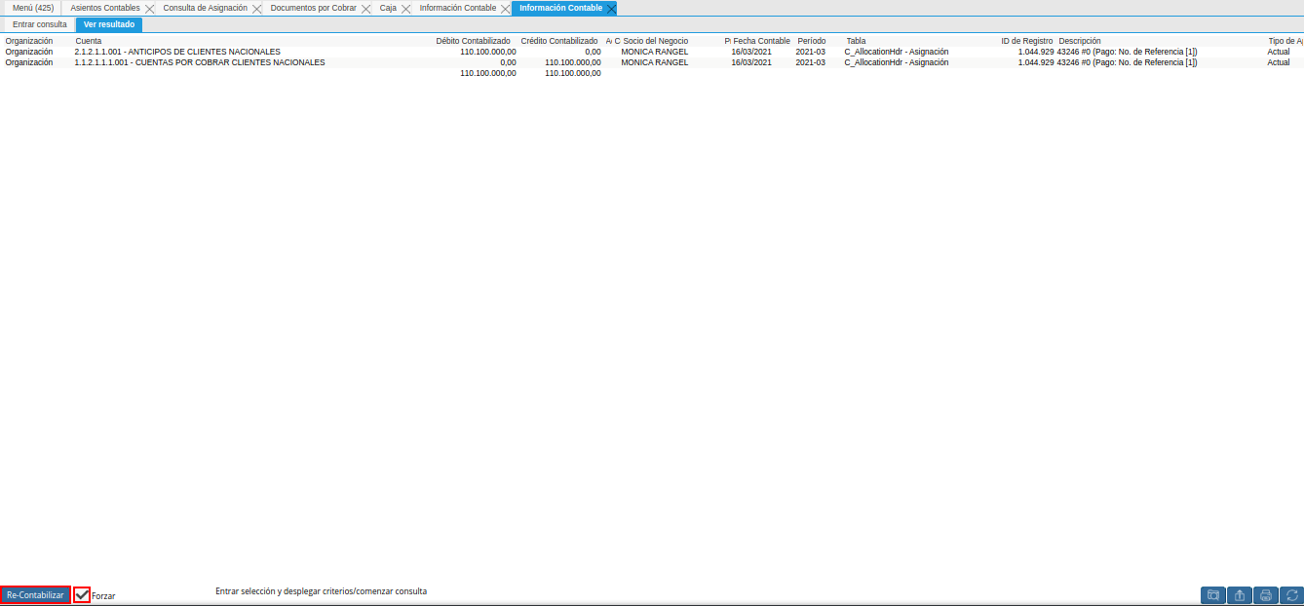Click description 43246 #0 in Cuentas por Cobrar row
The width and height of the screenshot is (1304, 606).
pos(1128,62)
